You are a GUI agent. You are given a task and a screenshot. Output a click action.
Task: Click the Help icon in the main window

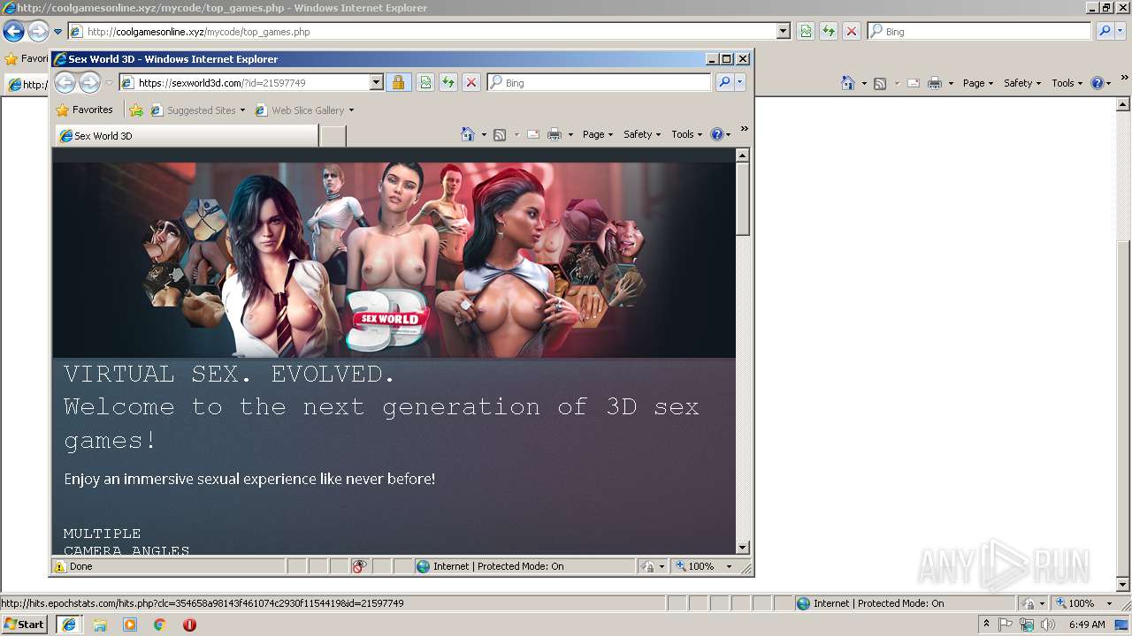click(x=1098, y=83)
